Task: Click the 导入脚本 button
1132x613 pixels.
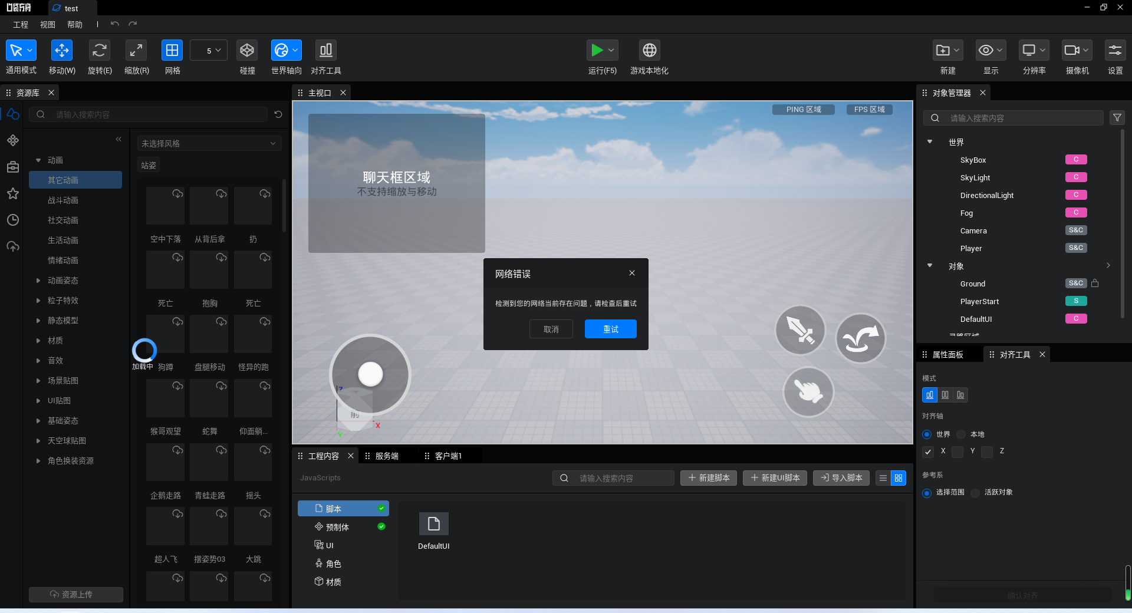Action: click(x=841, y=478)
